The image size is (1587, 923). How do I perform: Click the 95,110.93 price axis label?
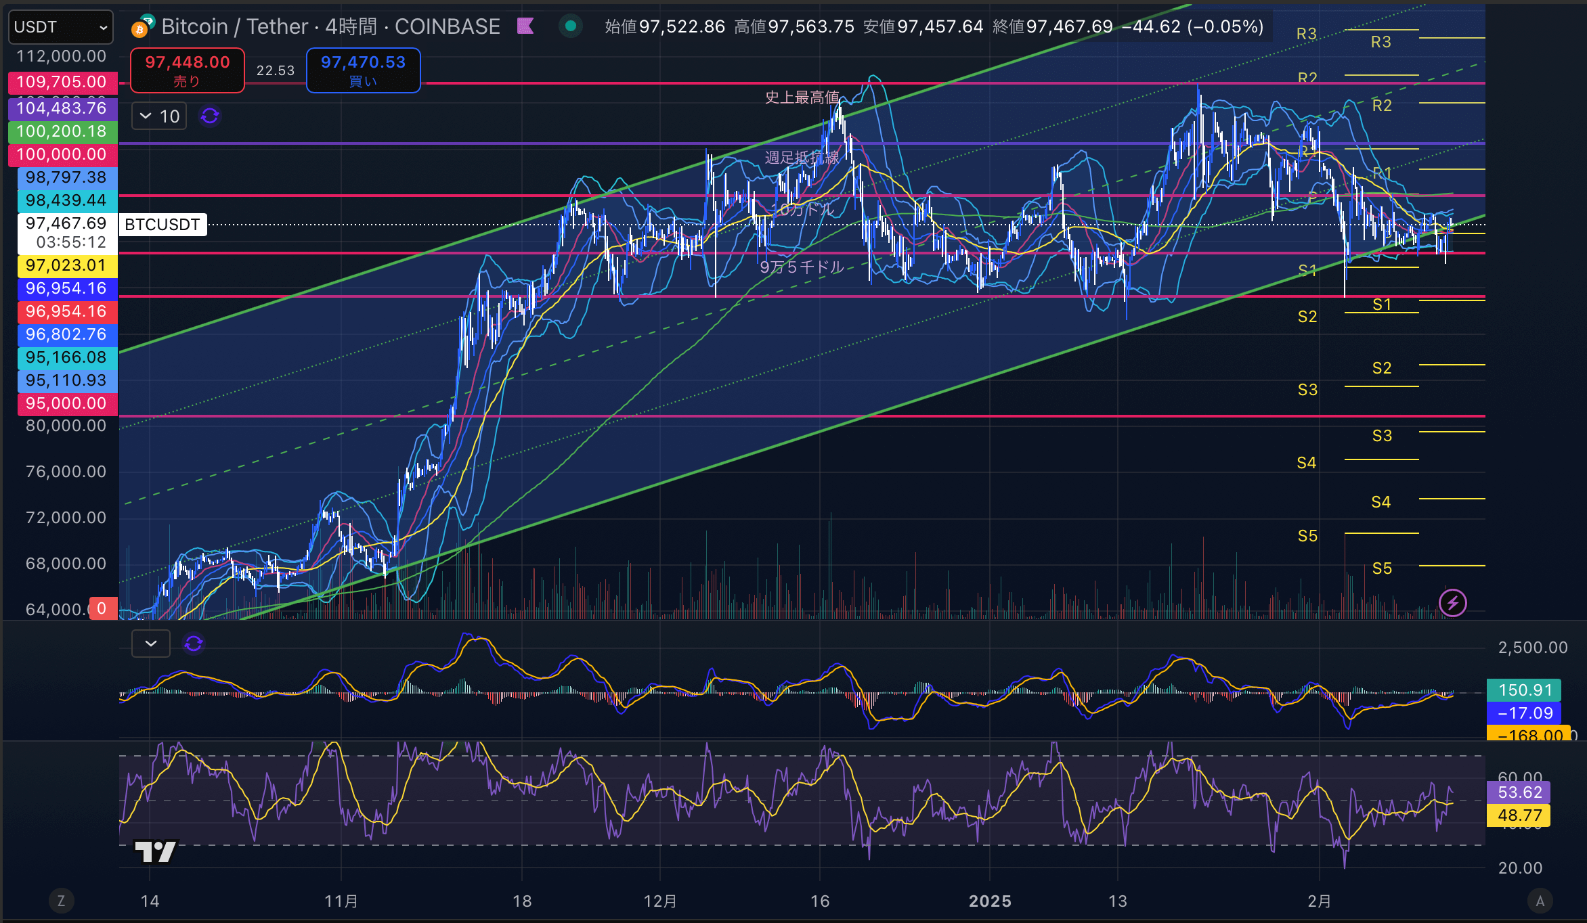[x=67, y=380]
